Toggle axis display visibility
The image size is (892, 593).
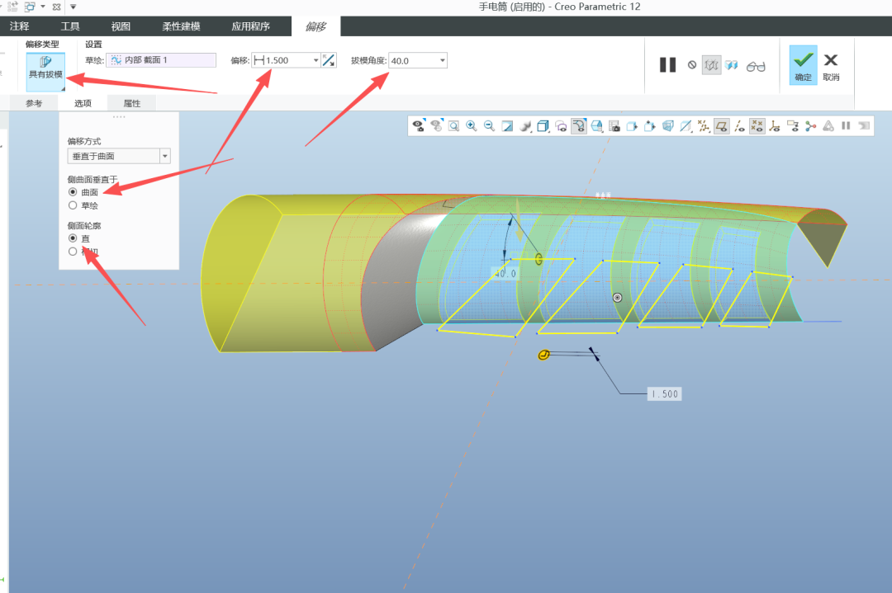pyautogui.click(x=739, y=126)
